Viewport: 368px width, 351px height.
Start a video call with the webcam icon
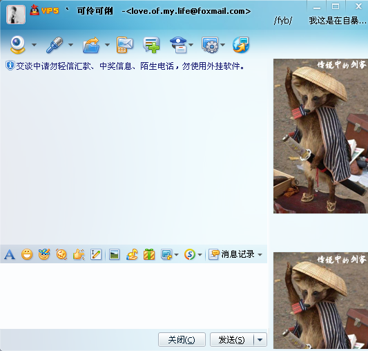pos(17,45)
